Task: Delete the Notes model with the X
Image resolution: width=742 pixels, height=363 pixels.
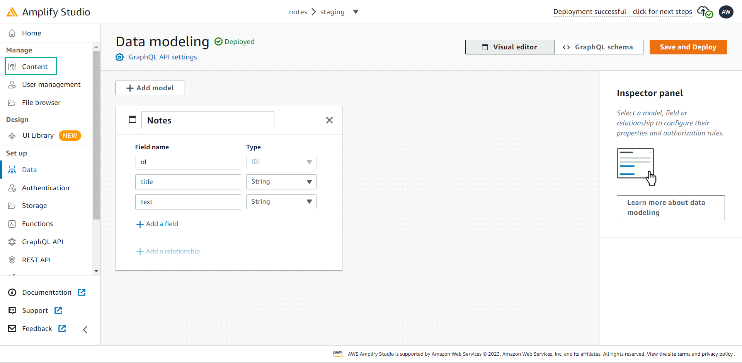Action: click(329, 120)
